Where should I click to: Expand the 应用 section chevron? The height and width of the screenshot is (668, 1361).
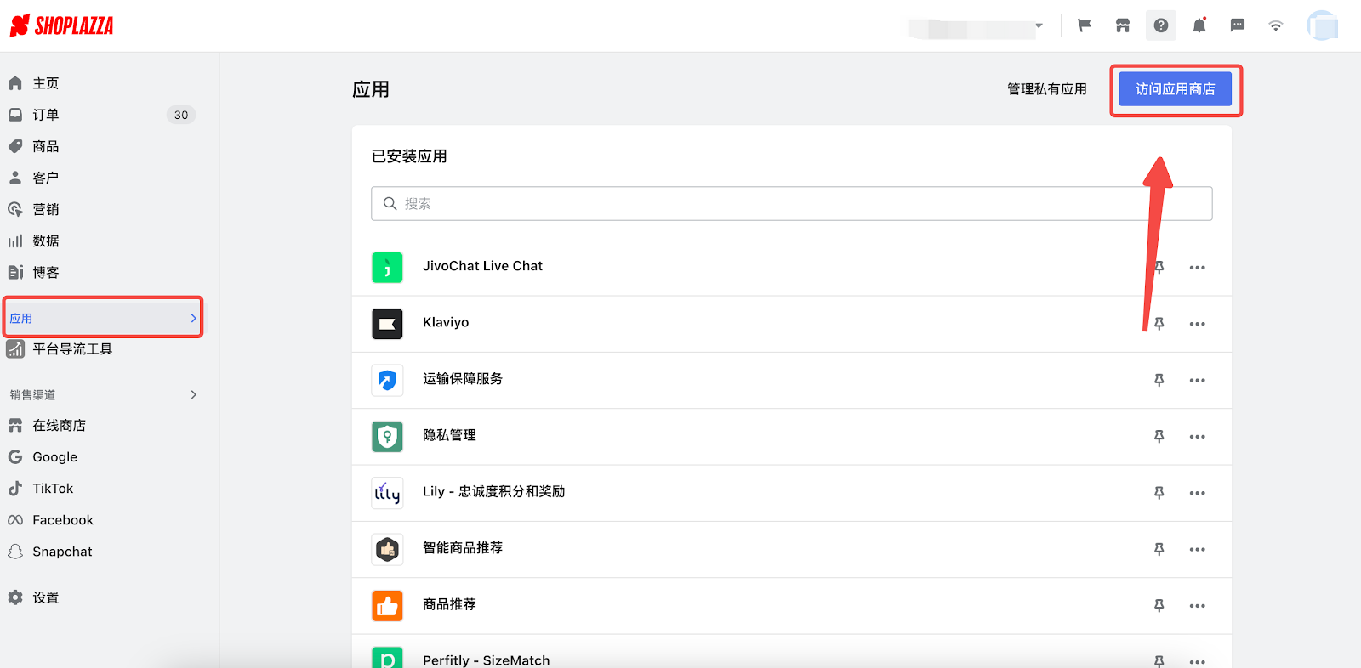[193, 318]
